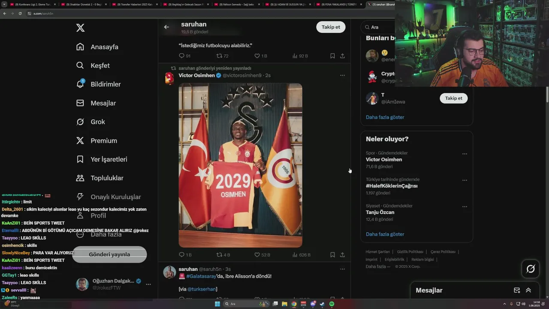Open Victor Osimhen trending topic
This screenshot has height=309, width=549.
pyautogui.click(x=384, y=160)
